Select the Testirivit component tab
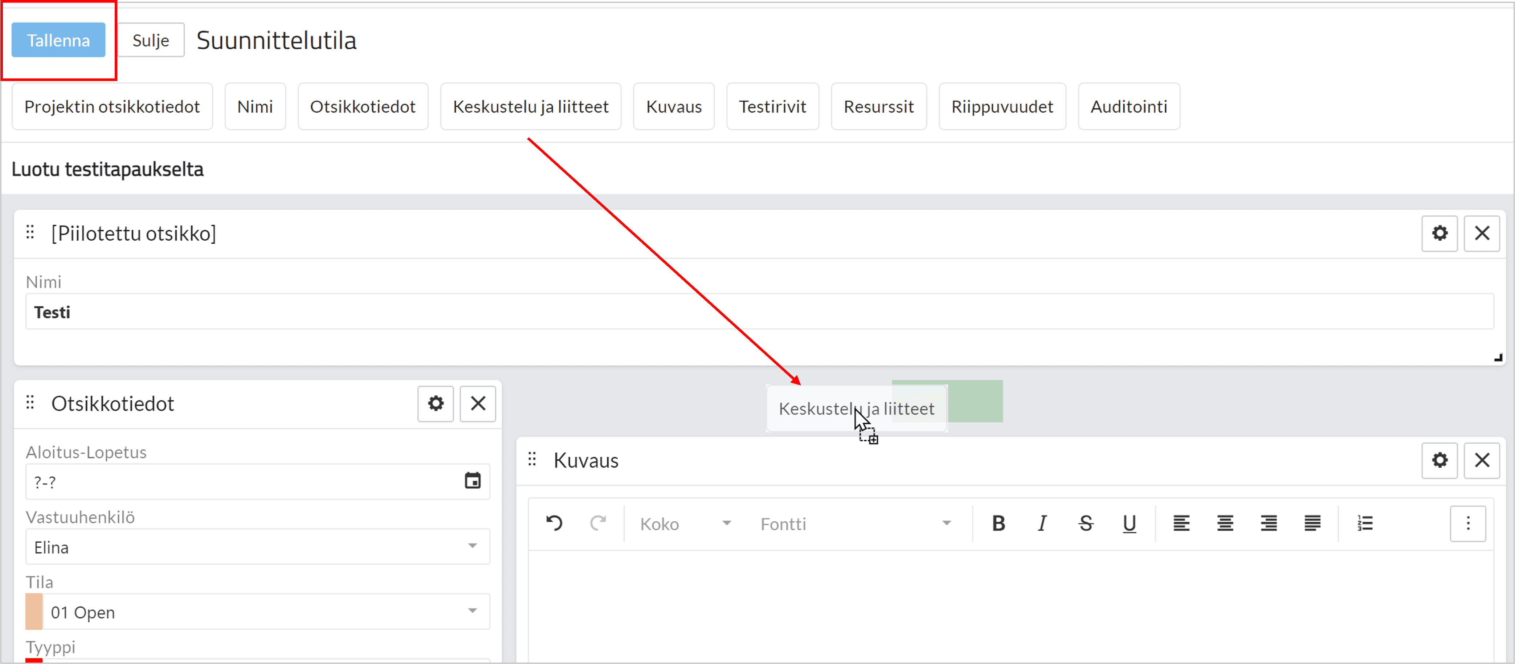Image resolution: width=1515 pixels, height=664 pixels. 772,106
